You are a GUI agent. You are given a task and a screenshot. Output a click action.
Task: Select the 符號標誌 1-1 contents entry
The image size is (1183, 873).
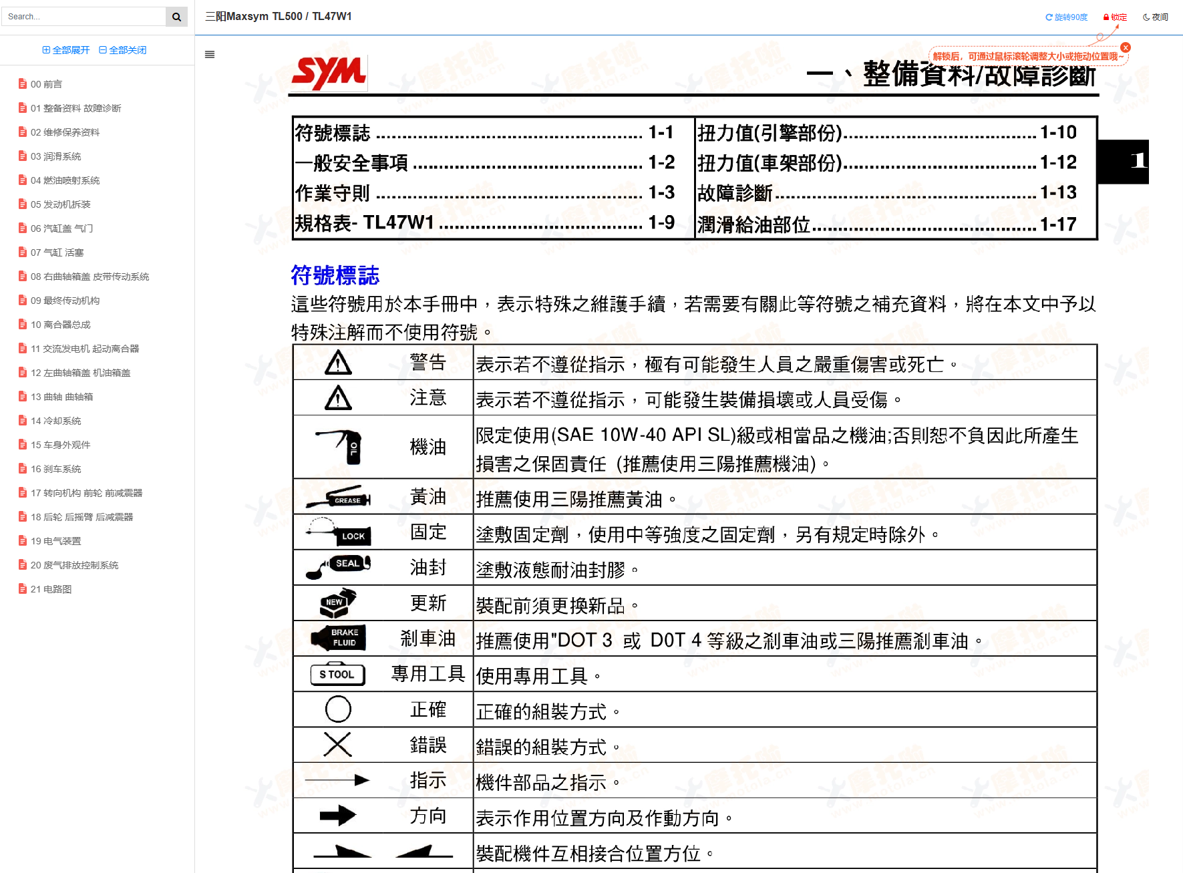tap(485, 132)
